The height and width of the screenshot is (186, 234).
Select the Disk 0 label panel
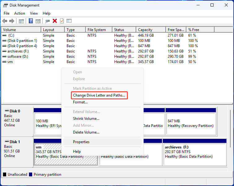coord(17,121)
